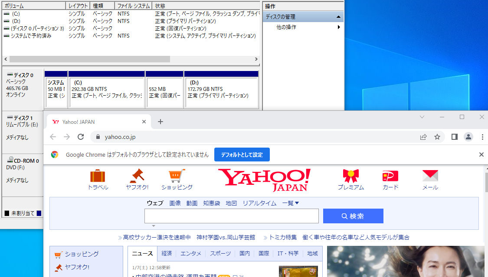The height and width of the screenshot is (277, 488).
Task: Close the Yahoo! JAPAN tab
Action: pos(144,122)
